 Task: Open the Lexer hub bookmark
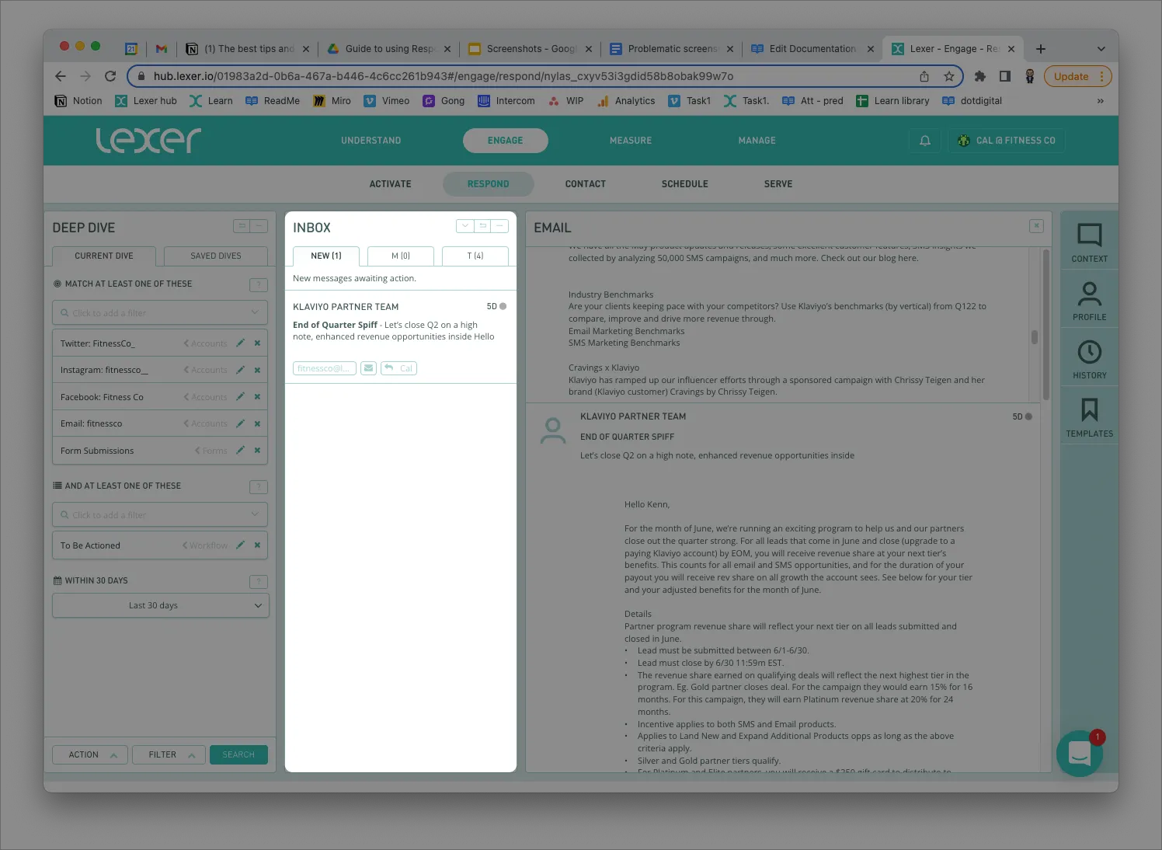pyautogui.click(x=146, y=101)
